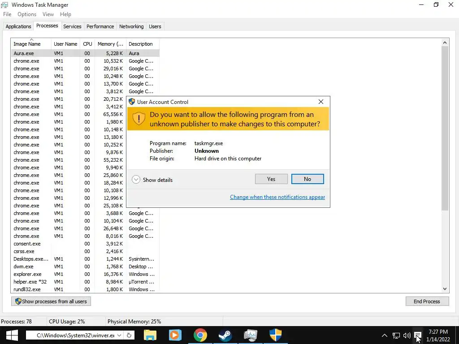This screenshot has width=459, height=344.
Task: Open the View menu
Action: coord(48,14)
